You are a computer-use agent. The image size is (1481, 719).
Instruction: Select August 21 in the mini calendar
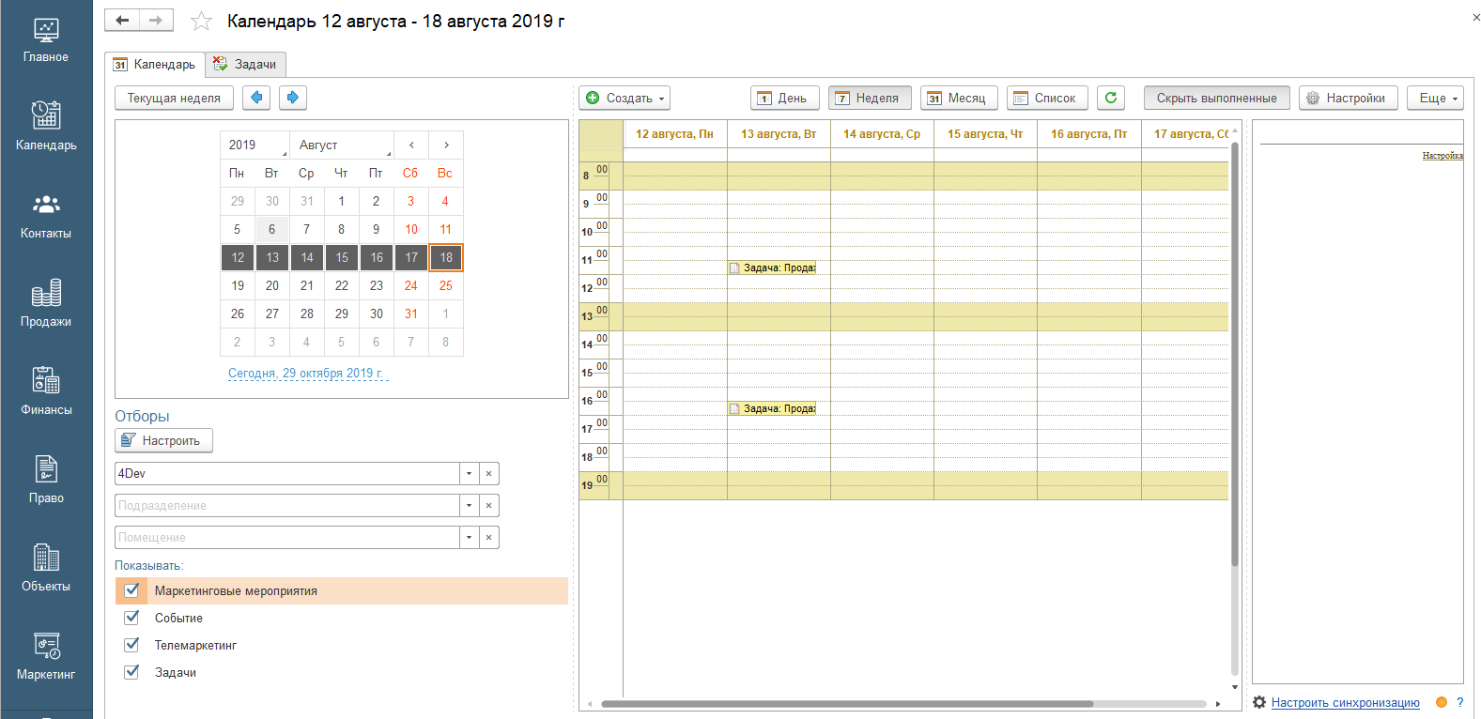coord(307,285)
